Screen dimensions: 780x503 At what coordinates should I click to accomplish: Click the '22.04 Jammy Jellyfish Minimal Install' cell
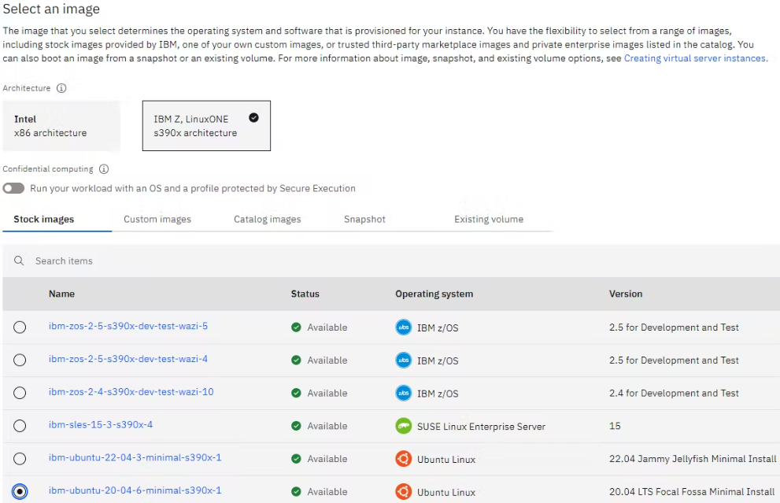693,459
